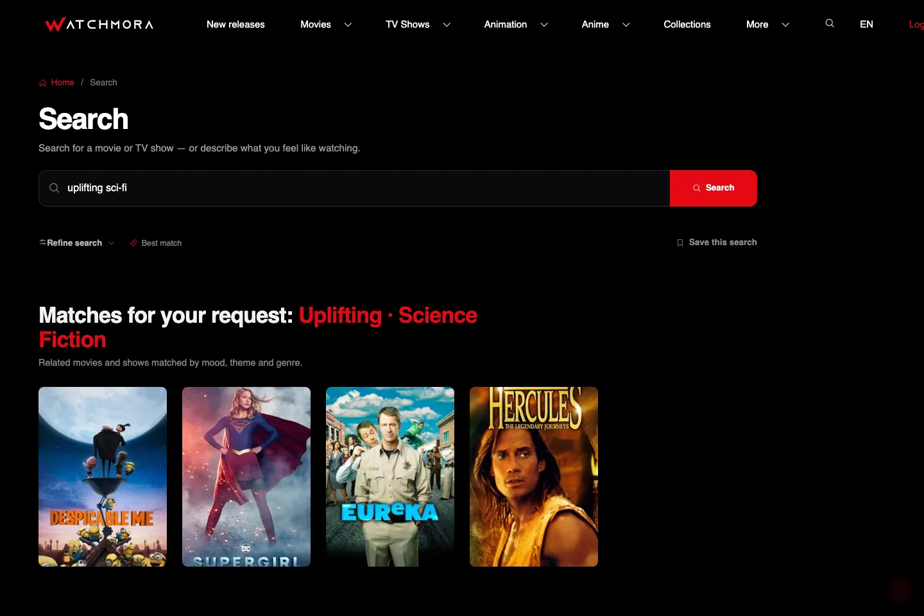Image resolution: width=924 pixels, height=616 pixels.
Task: Go to Home breadcrumb link
Action: 62,83
